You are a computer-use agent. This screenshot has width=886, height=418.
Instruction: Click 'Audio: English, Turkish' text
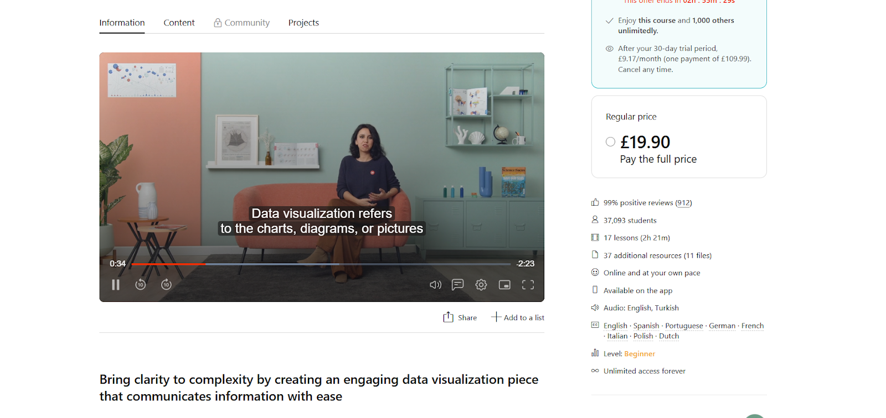click(x=641, y=309)
